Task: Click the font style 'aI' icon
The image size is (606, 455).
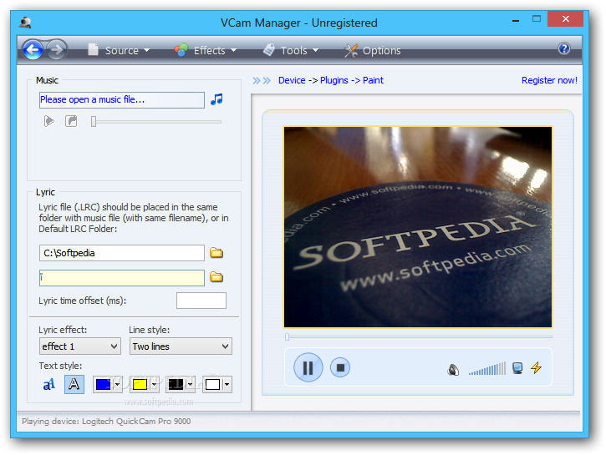Action: (x=48, y=384)
